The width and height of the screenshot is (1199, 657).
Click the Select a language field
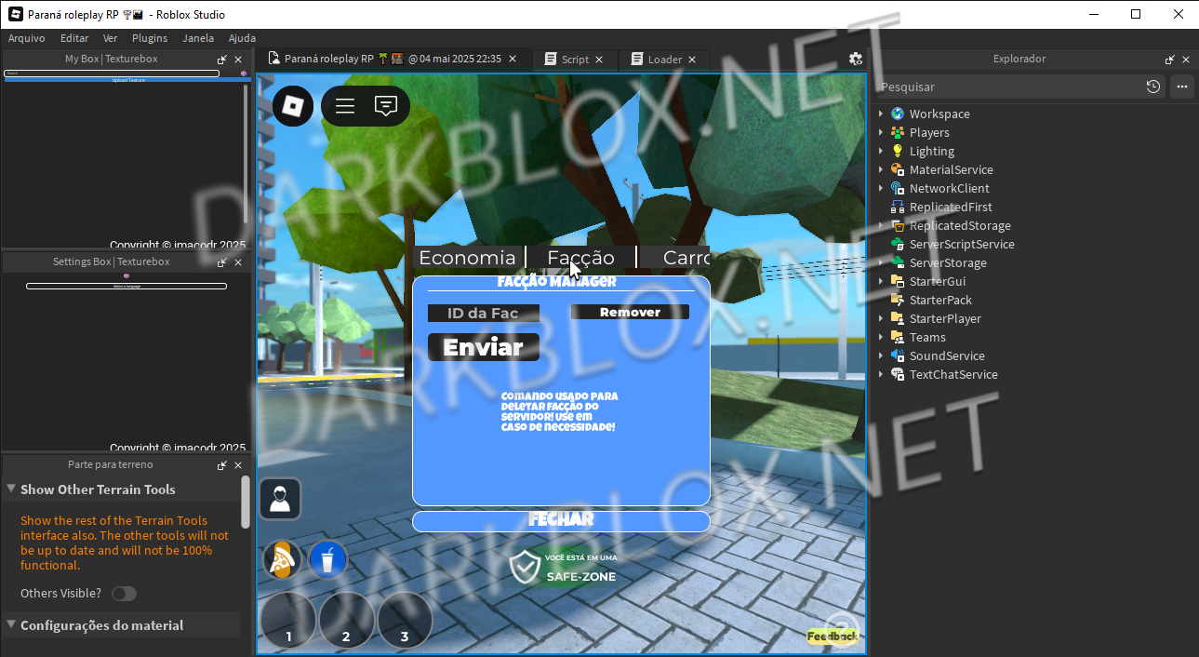pyautogui.click(x=127, y=286)
